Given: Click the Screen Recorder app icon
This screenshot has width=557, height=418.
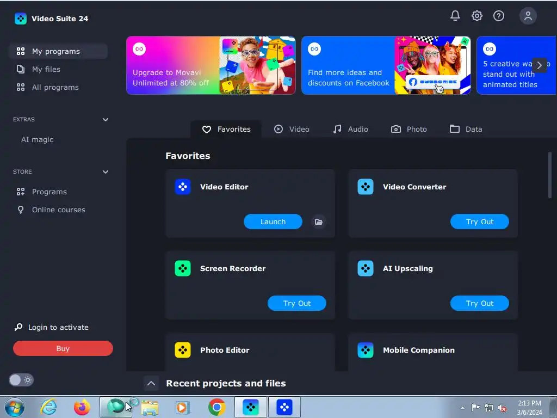Looking at the screenshot, I should tap(183, 268).
